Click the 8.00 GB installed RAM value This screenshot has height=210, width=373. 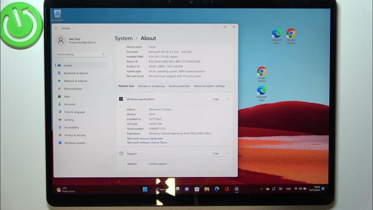[x=163, y=57]
